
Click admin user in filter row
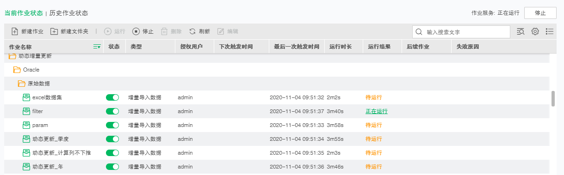tap(185, 111)
